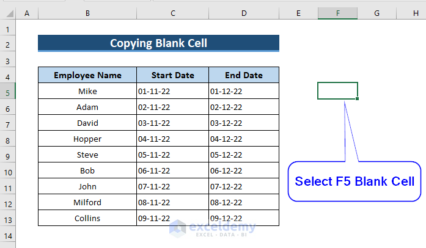Click the Select All corner triangle
Image resolution: width=426 pixels, height=248 pixels.
coord(10,13)
